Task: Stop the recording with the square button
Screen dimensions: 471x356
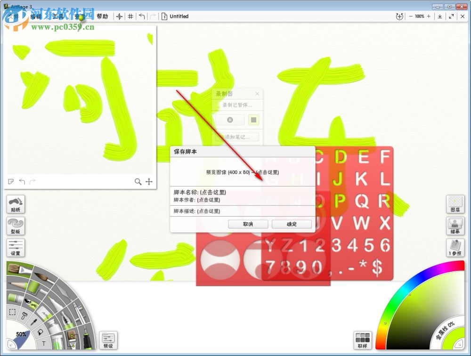Action: (x=253, y=120)
